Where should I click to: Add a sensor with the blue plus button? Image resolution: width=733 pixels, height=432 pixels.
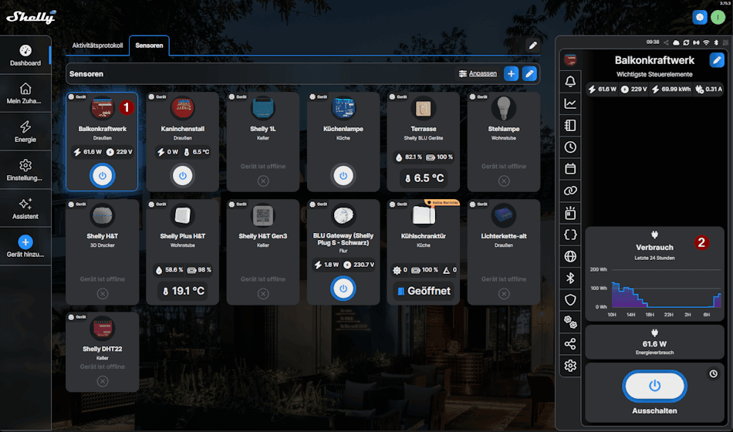click(511, 74)
